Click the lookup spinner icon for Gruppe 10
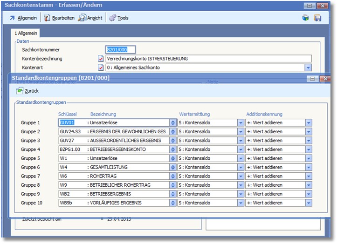 tap(173, 203)
